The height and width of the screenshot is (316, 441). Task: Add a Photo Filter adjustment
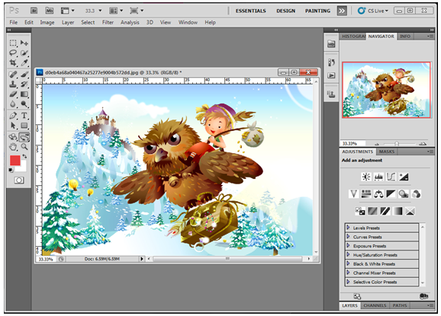404,194
